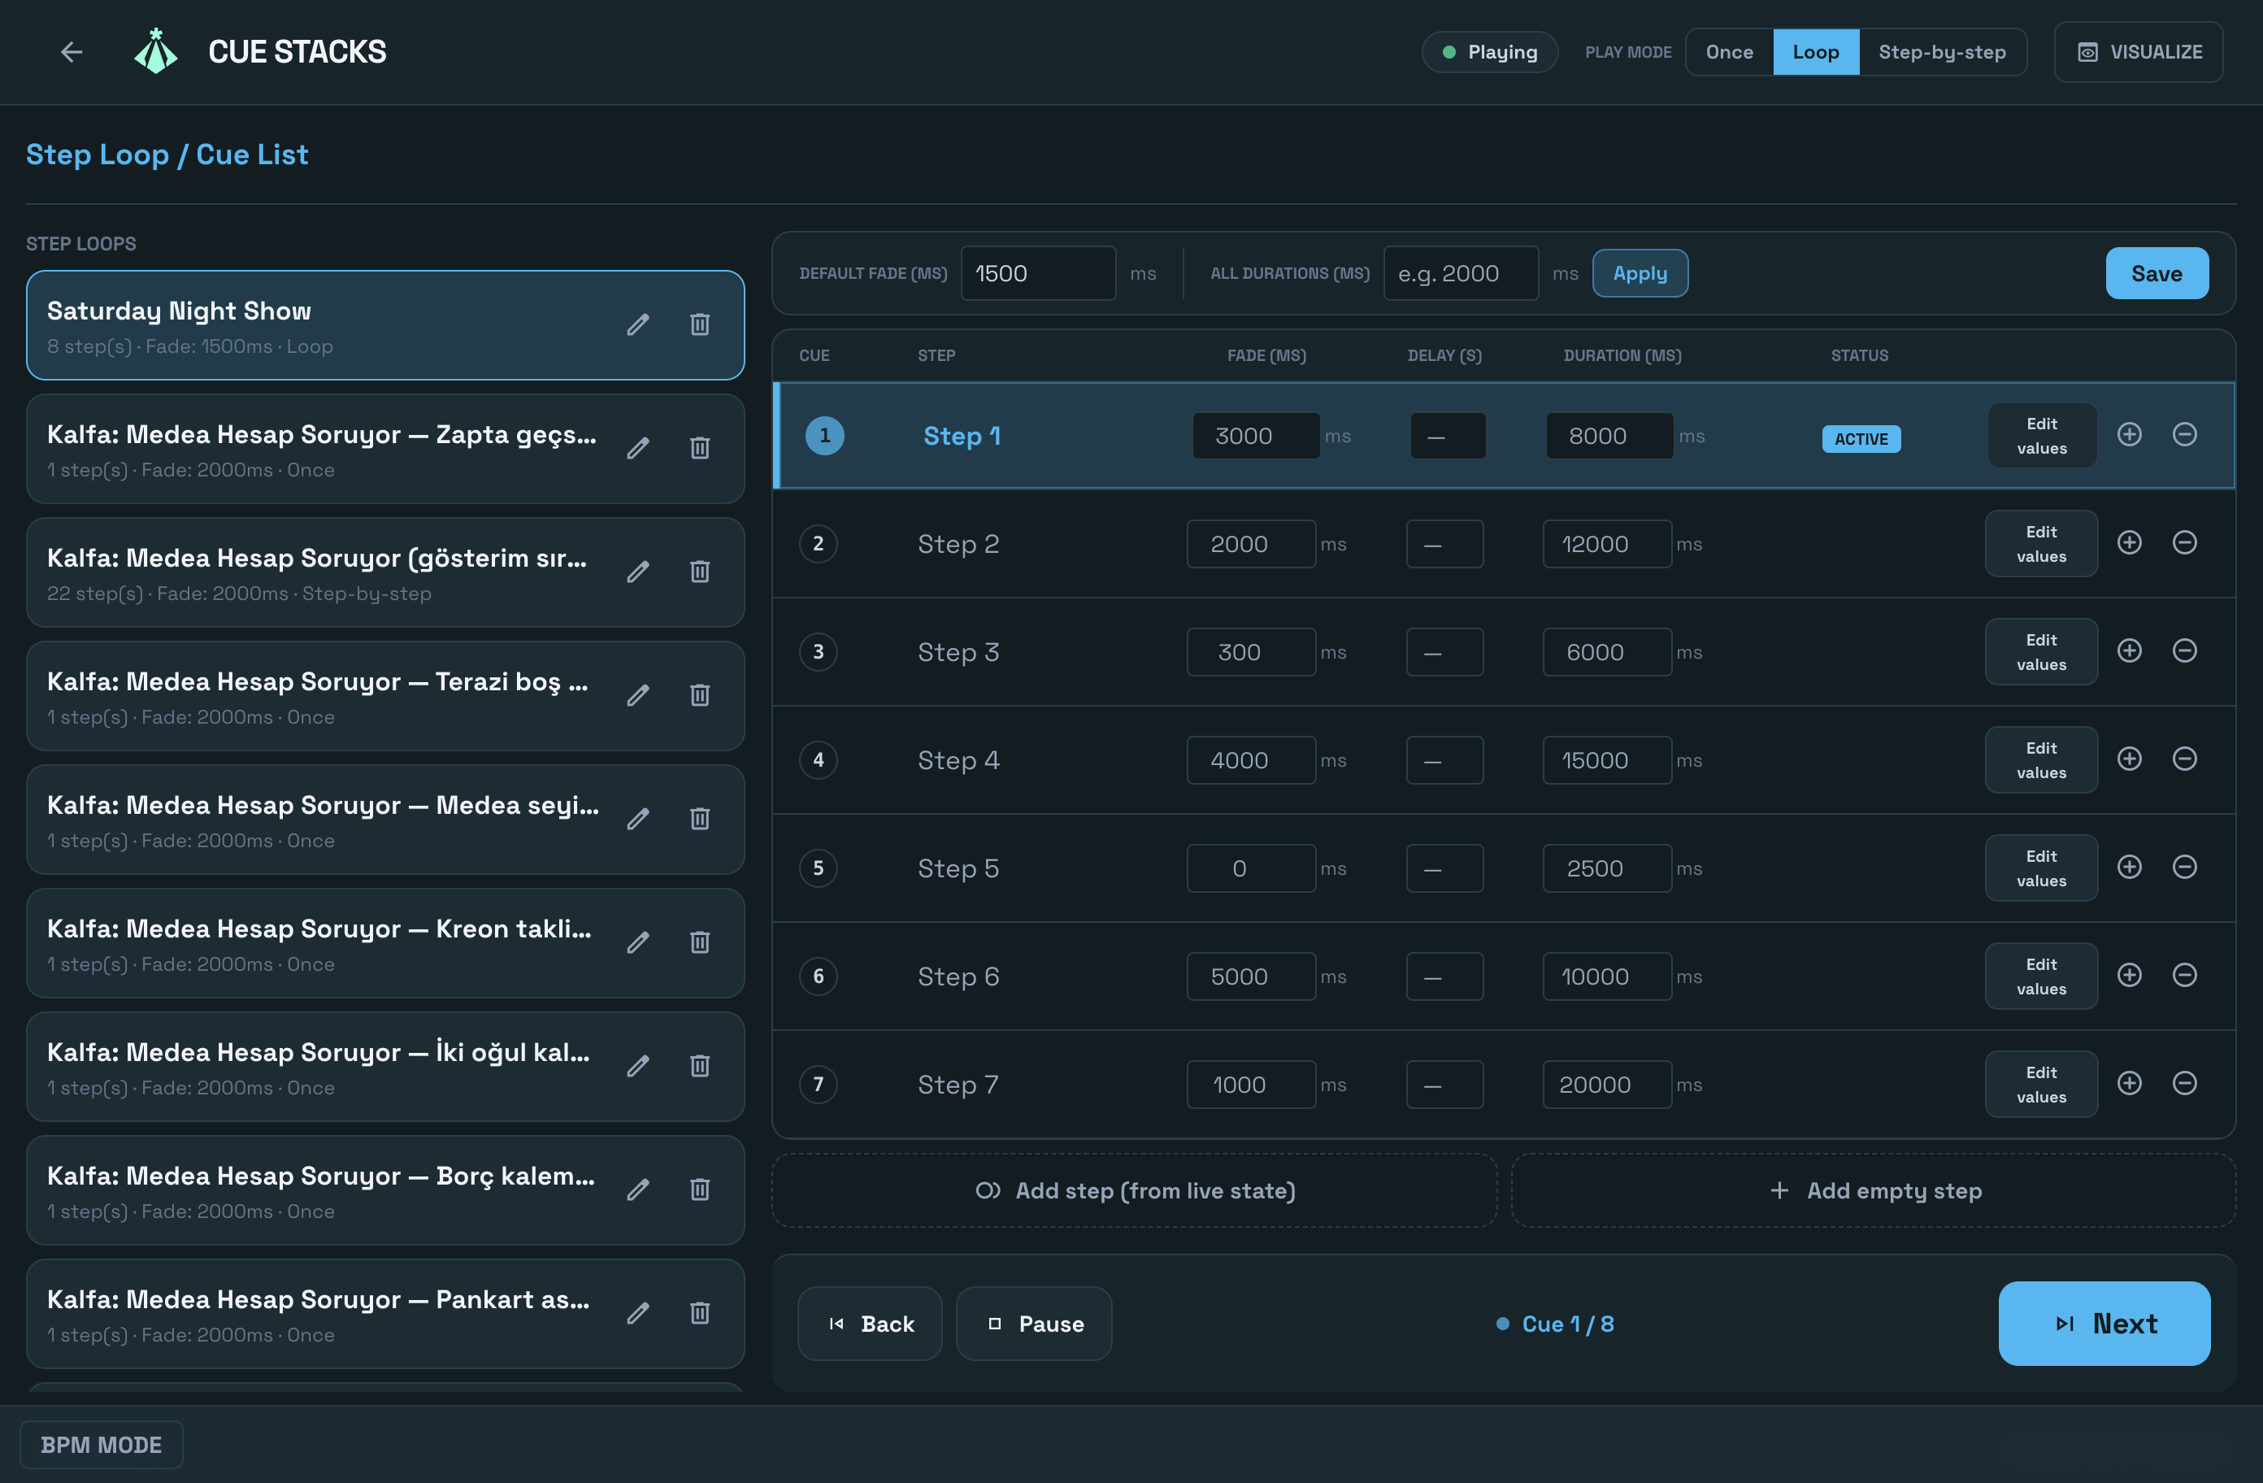Edit the Zapta geçs... step loop
The height and width of the screenshot is (1483, 2263).
click(638, 449)
